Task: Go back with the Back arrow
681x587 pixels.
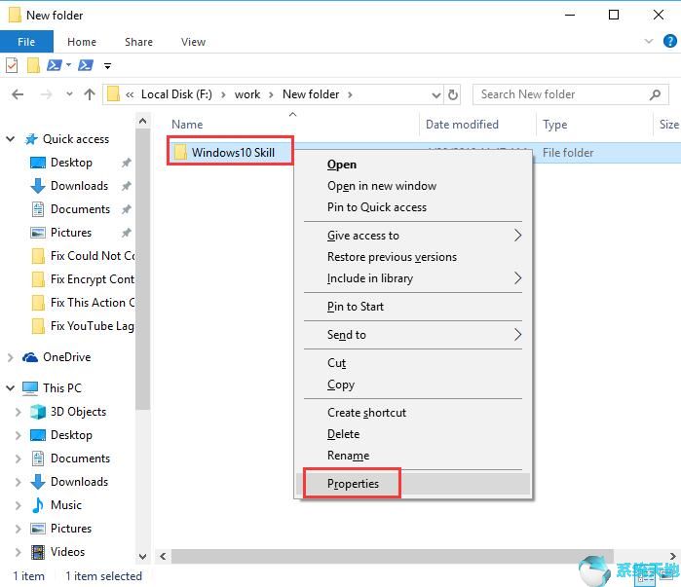Action: (x=18, y=94)
